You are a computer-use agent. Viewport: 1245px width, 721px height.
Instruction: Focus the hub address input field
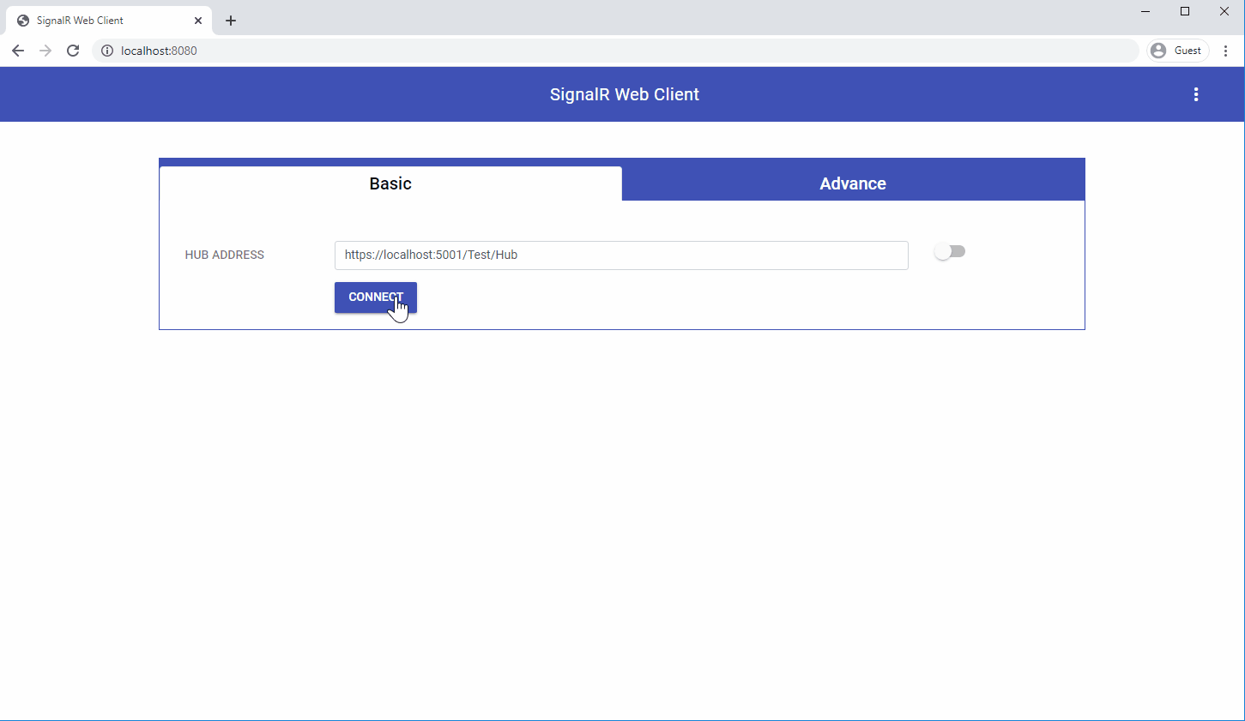pos(621,255)
